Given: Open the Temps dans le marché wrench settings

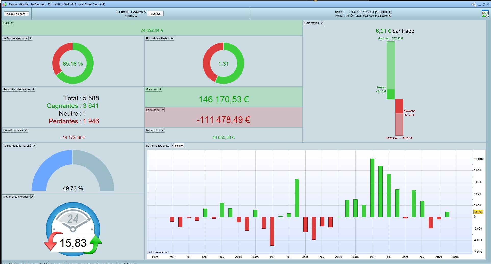Looking at the screenshot, I should pos(34,146).
